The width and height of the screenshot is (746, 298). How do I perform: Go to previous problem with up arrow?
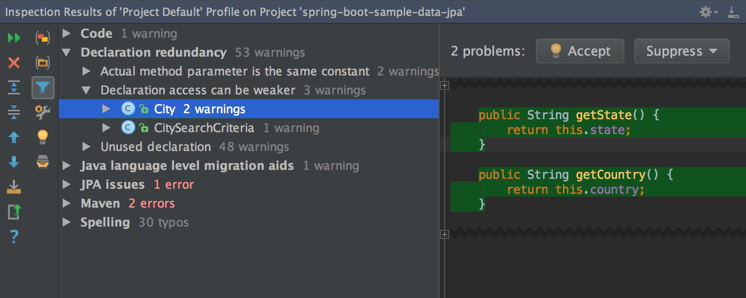(x=14, y=137)
